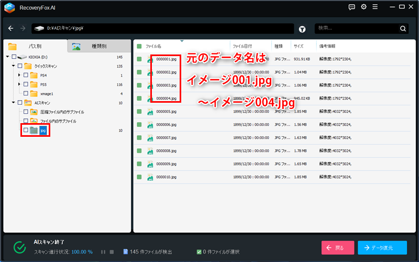Click the back arrow navigation icon

click(x=10, y=28)
